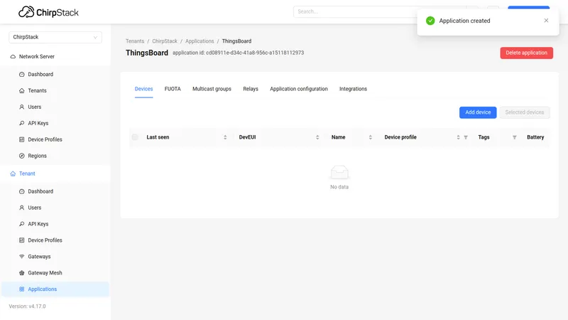
Task: Click Network Server Users icon
Action: [22, 107]
